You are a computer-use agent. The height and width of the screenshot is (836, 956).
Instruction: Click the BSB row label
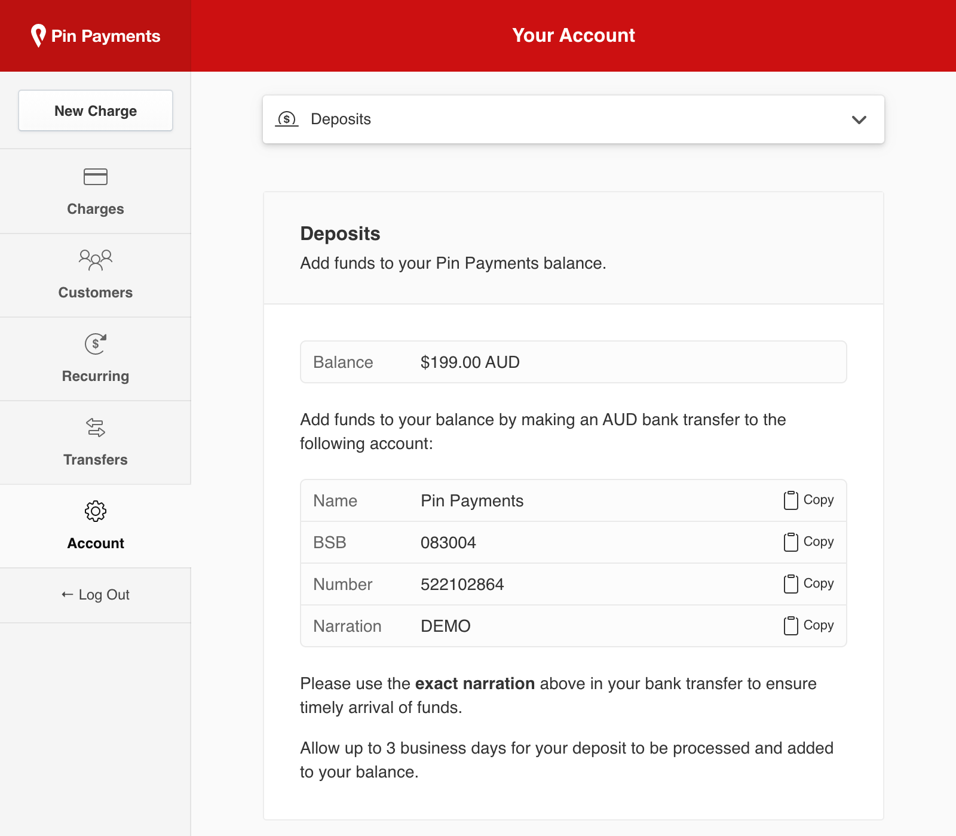click(x=330, y=542)
